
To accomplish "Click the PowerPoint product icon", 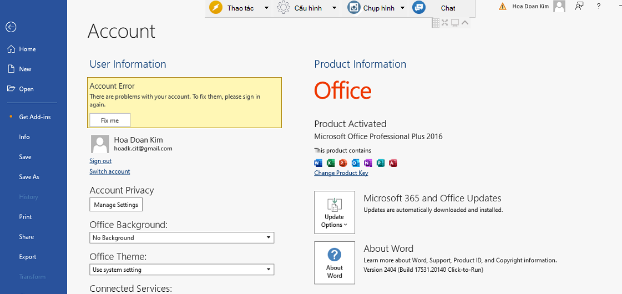I will pos(343,163).
